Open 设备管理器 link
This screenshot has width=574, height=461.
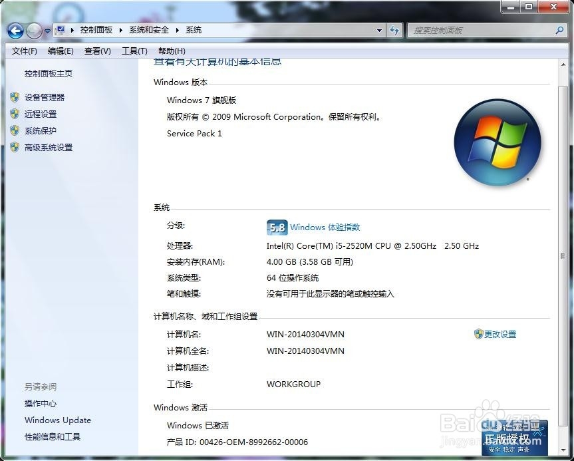coord(45,97)
